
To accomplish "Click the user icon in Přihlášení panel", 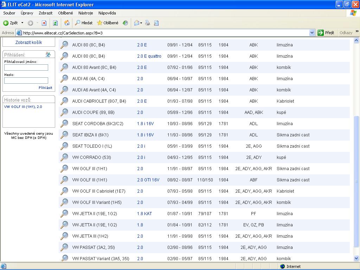I will (48, 54).
